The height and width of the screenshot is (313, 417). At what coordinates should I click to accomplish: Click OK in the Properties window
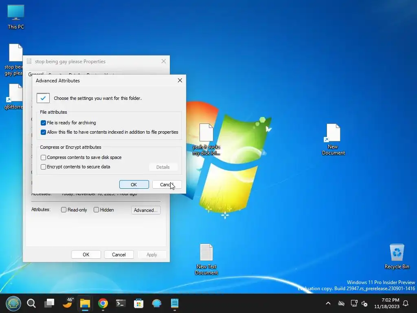[86, 254]
